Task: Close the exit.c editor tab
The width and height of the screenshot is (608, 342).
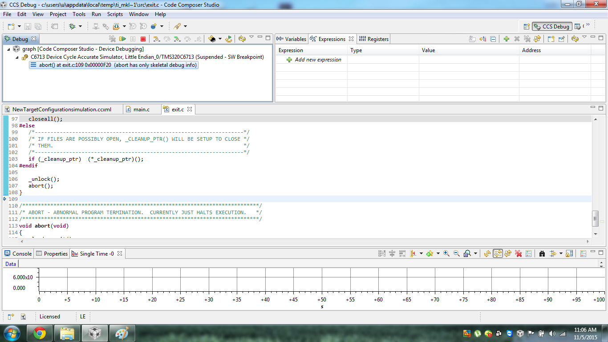Action: 189,109
